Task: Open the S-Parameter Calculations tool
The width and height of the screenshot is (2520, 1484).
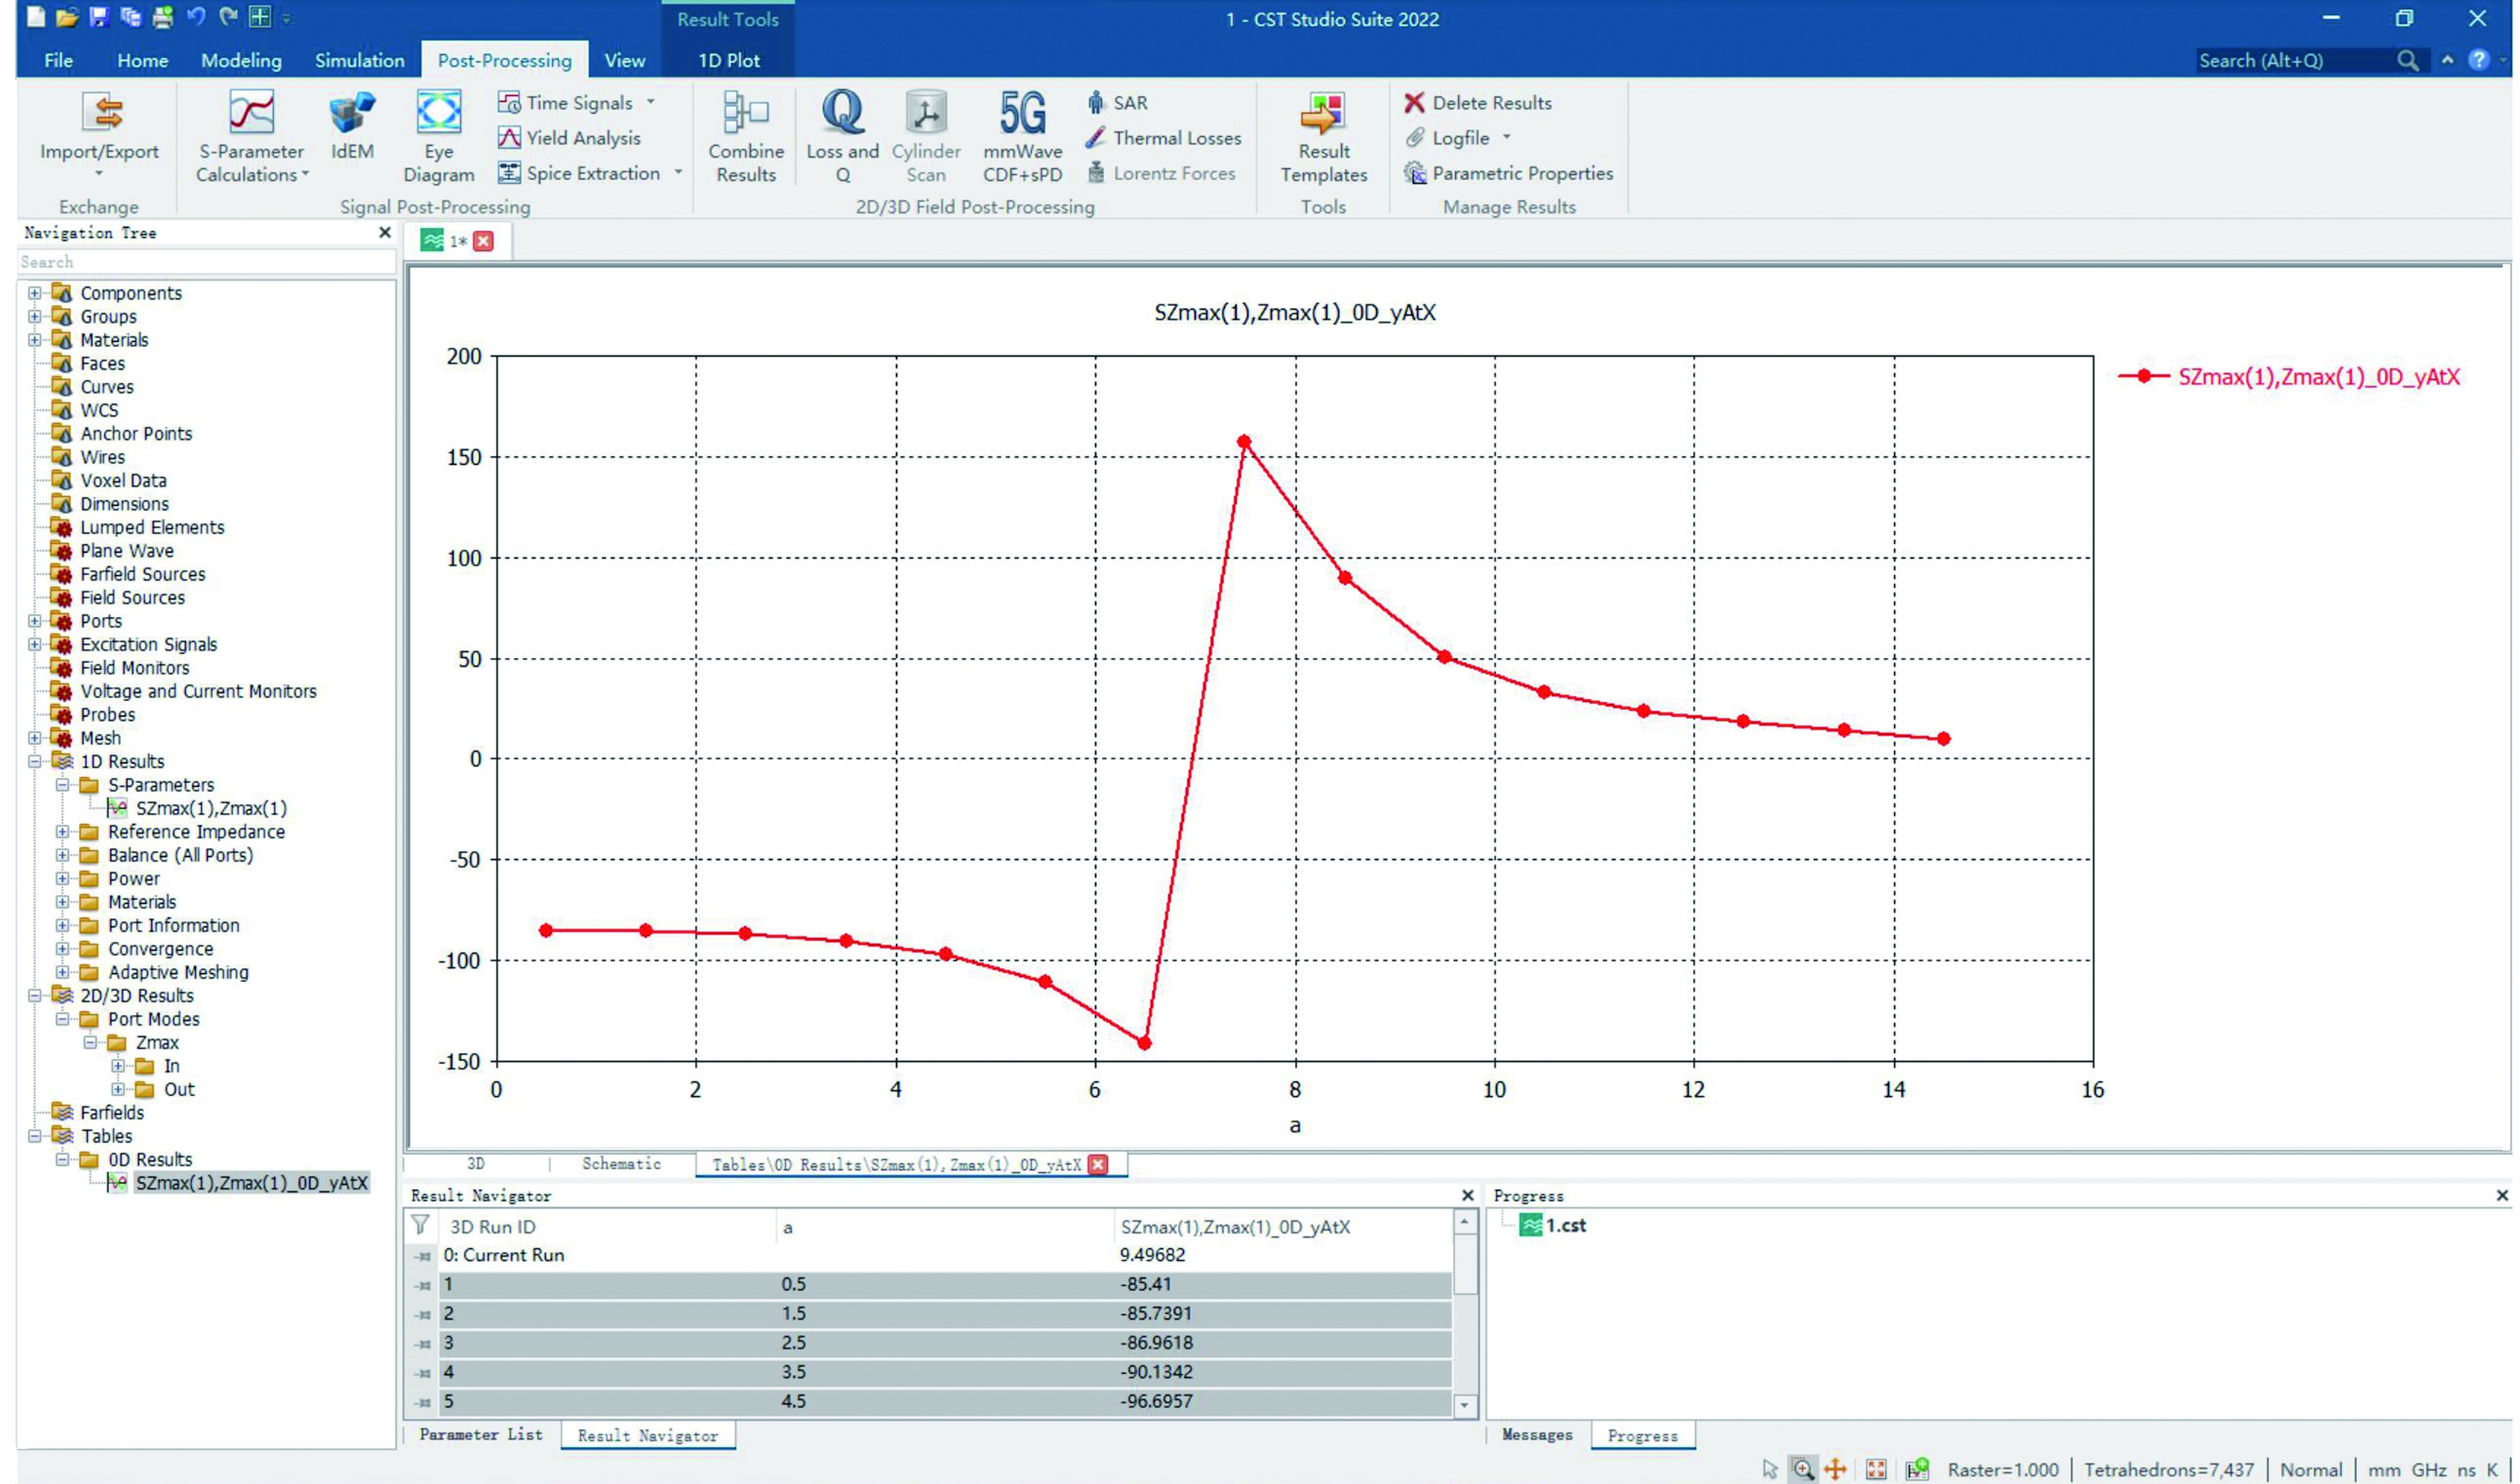Action: [x=251, y=137]
